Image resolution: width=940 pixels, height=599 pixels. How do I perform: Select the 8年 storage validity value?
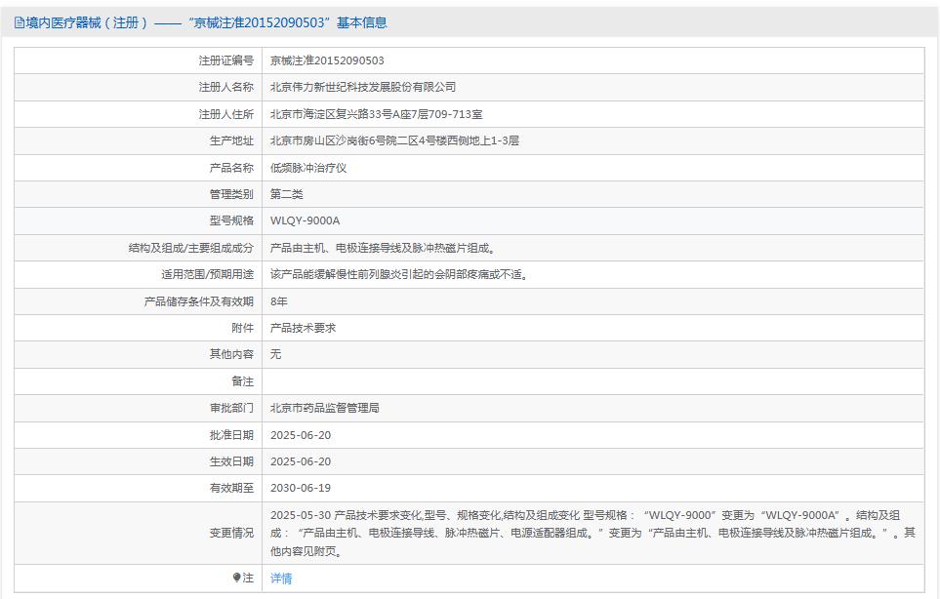tap(281, 300)
